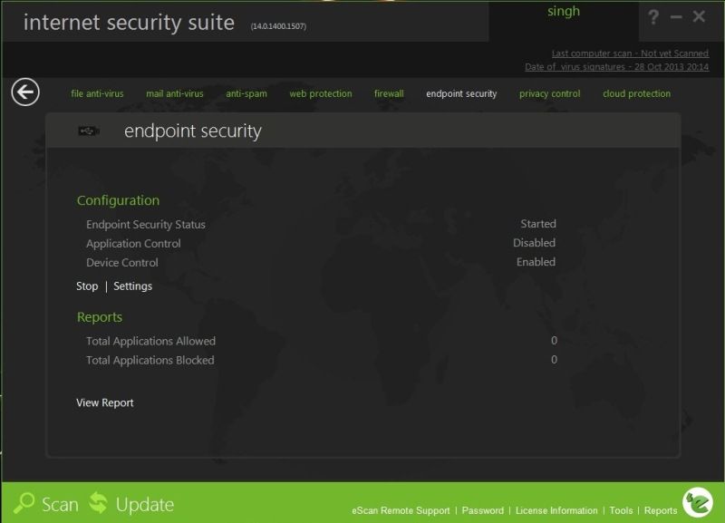The height and width of the screenshot is (523, 725).
Task: Click the Reports section heading
Action: coord(100,317)
